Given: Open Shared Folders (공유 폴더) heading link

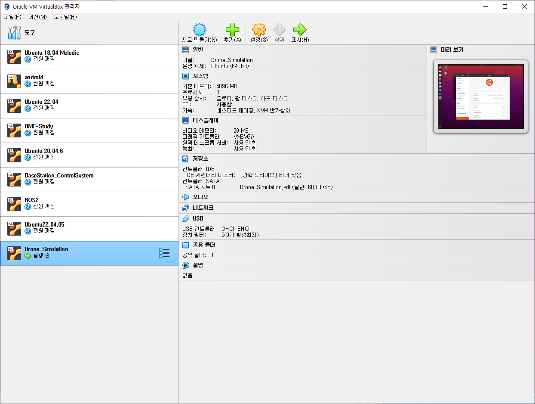Looking at the screenshot, I should pyautogui.click(x=204, y=245).
